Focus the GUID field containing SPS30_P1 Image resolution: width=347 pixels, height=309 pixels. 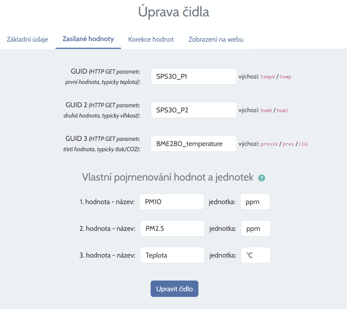[x=194, y=77]
